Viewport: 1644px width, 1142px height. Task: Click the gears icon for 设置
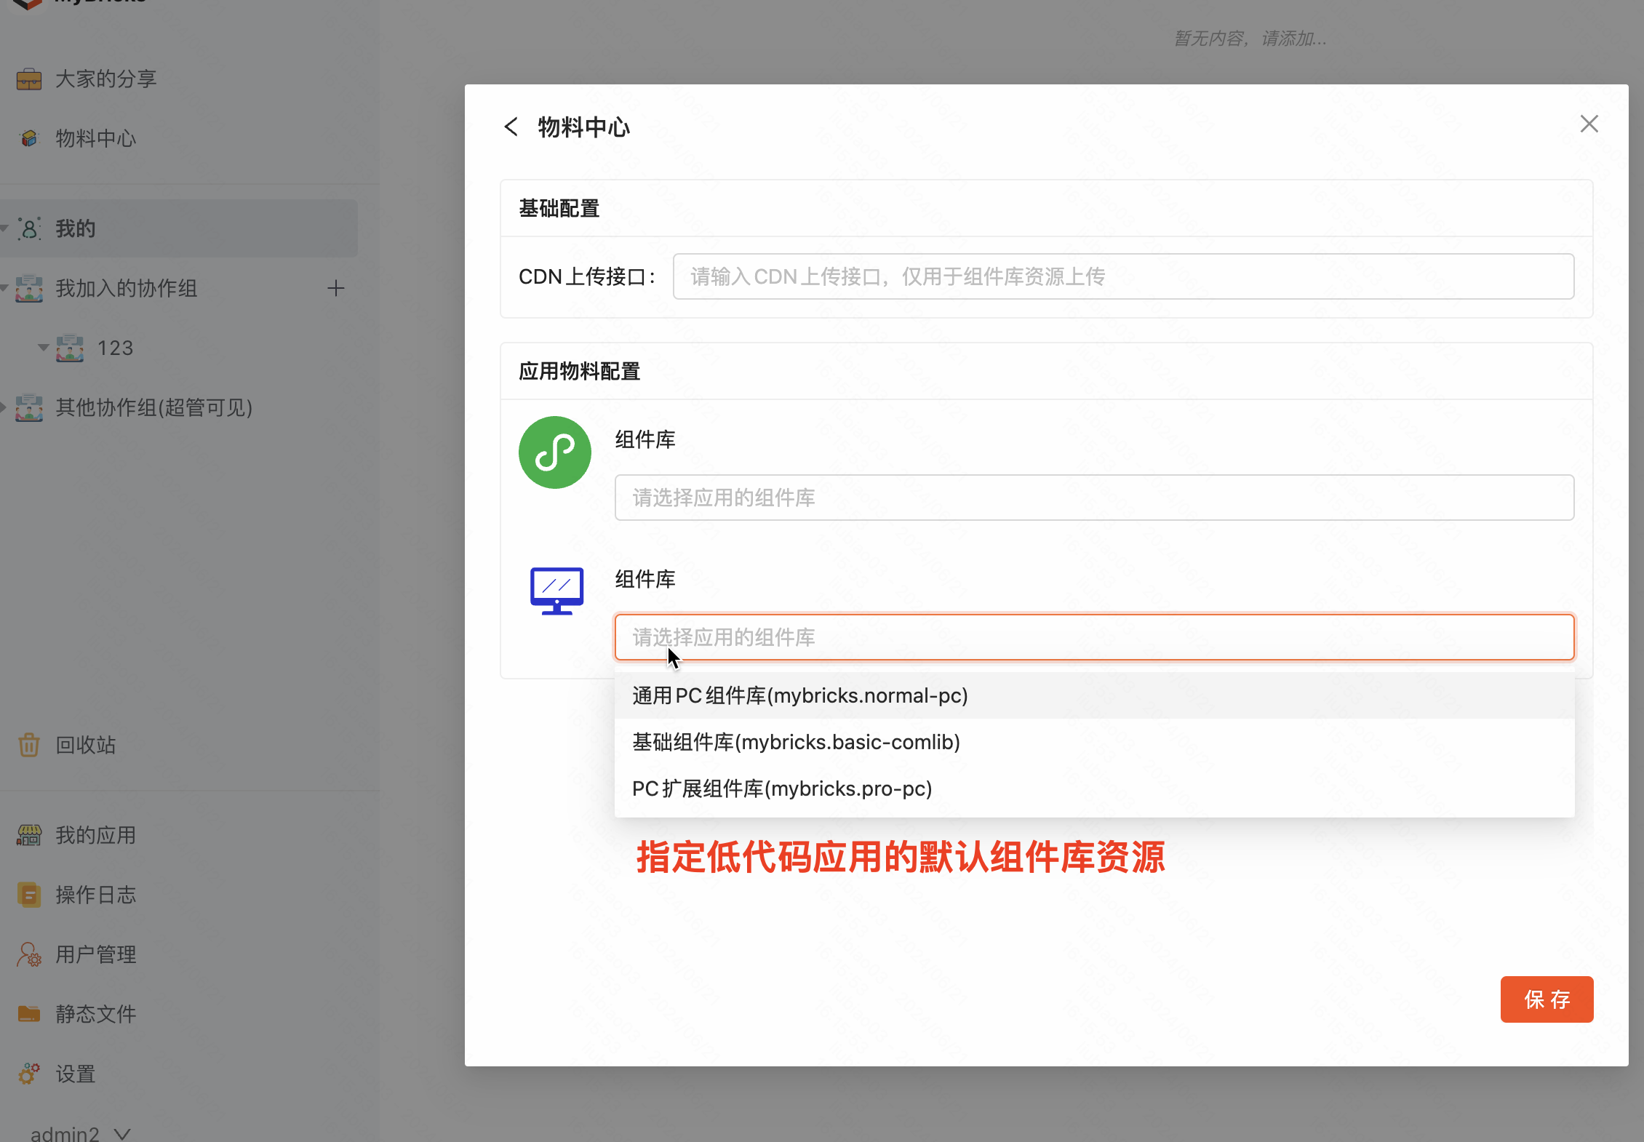click(x=29, y=1074)
